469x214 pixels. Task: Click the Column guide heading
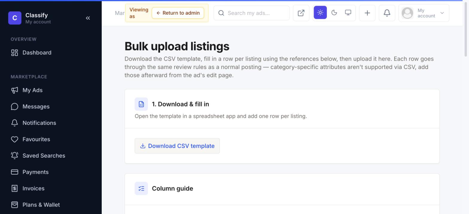(173, 189)
